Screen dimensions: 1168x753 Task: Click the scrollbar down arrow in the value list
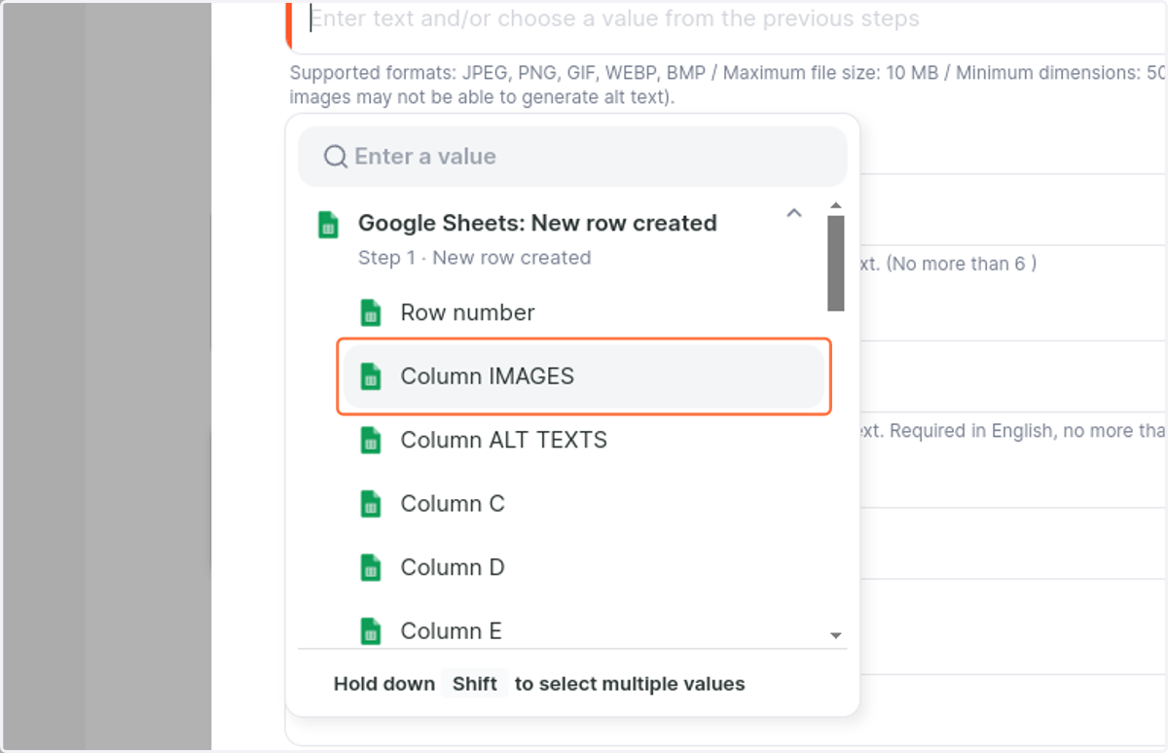coord(835,635)
